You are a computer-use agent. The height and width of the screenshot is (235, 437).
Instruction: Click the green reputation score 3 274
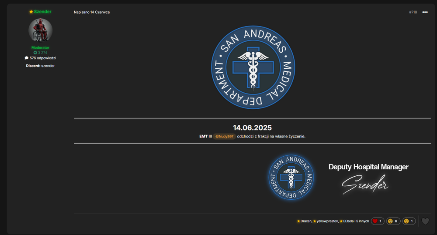point(40,53)
